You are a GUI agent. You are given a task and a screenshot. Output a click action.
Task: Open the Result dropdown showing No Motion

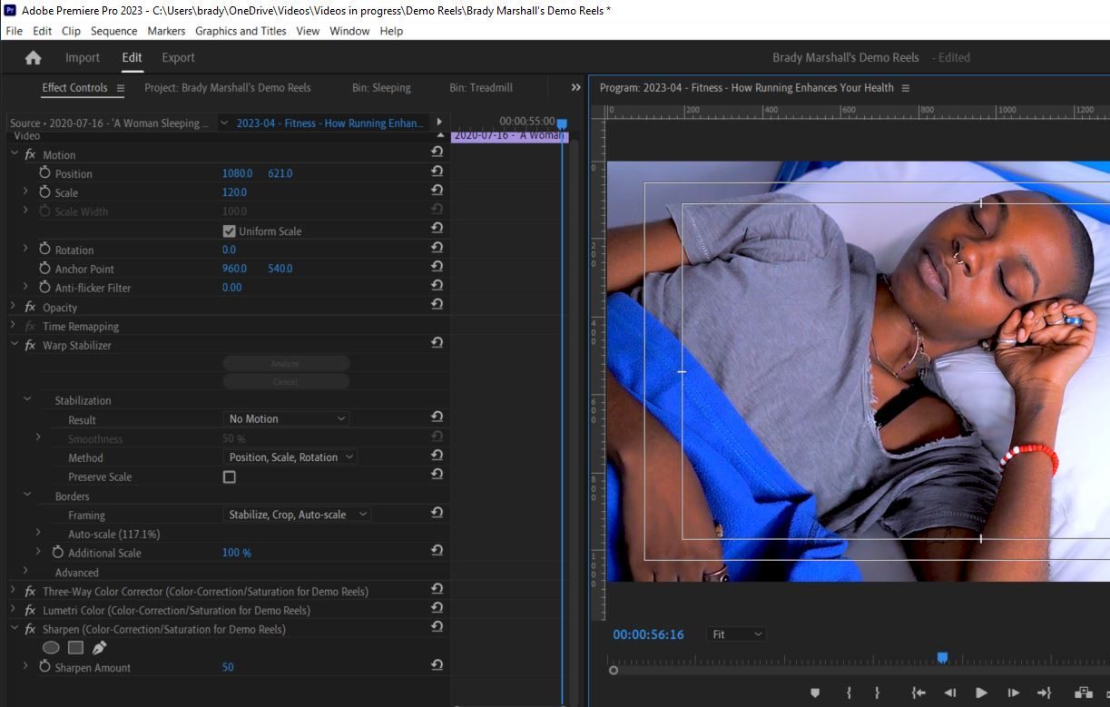286,418
